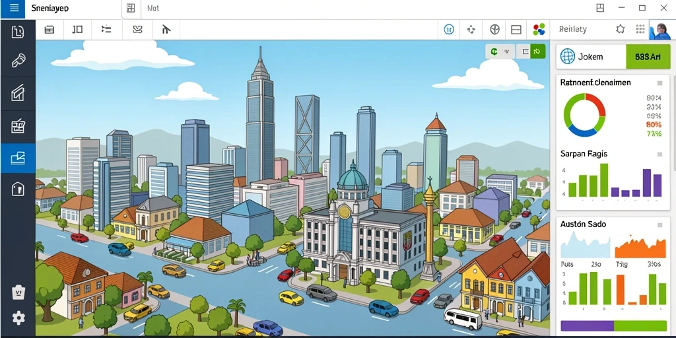This screenshot has width=676, height=338.
Task: Toggle the green overlay button on map
Action: (537, 51)
